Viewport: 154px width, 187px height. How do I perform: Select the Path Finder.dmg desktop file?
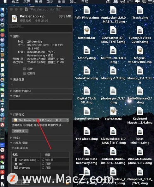87,10
